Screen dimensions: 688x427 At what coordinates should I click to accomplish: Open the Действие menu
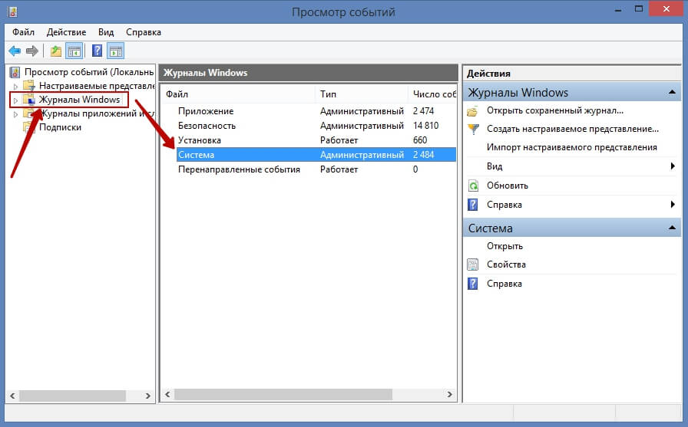67,32
